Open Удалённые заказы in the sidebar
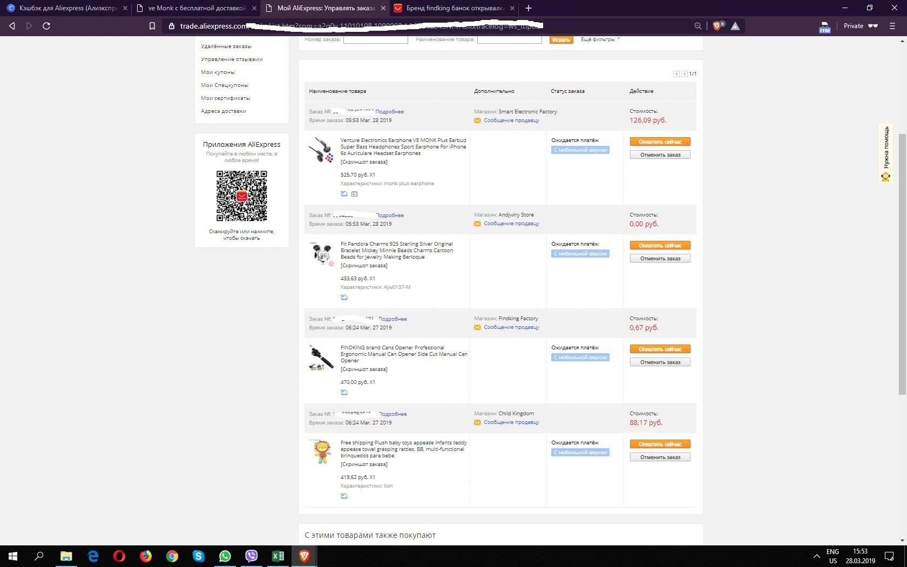 [x=226, y=46]
